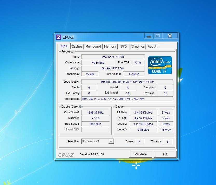Click the Level 3 8 MBytes value
The width and height of the screenshot is (216, 185).
pyautogui.click(x=143, y=130)
